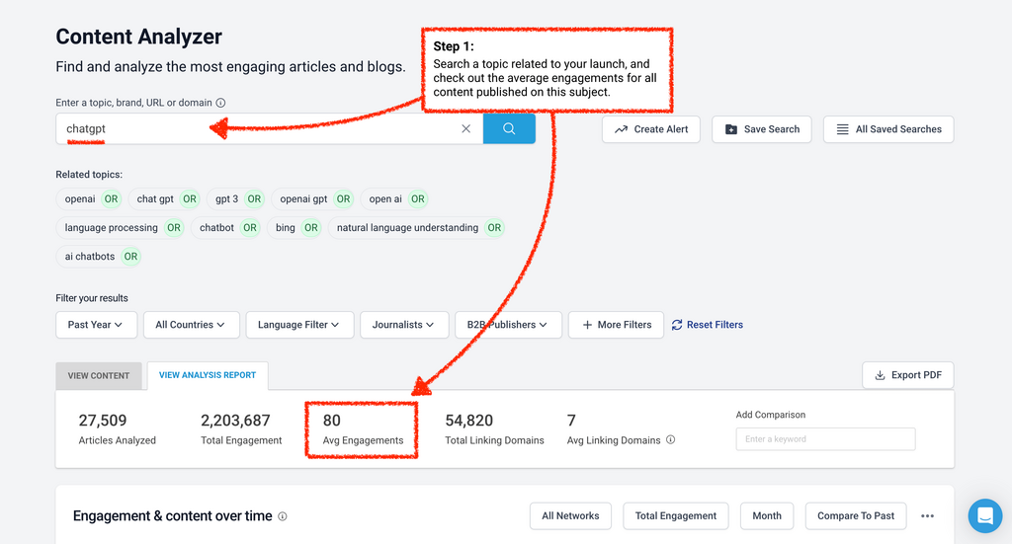Viewport: 1012px width, 544px height.
Task: Open the Language Filter dropdown
Action: [298, 325]
